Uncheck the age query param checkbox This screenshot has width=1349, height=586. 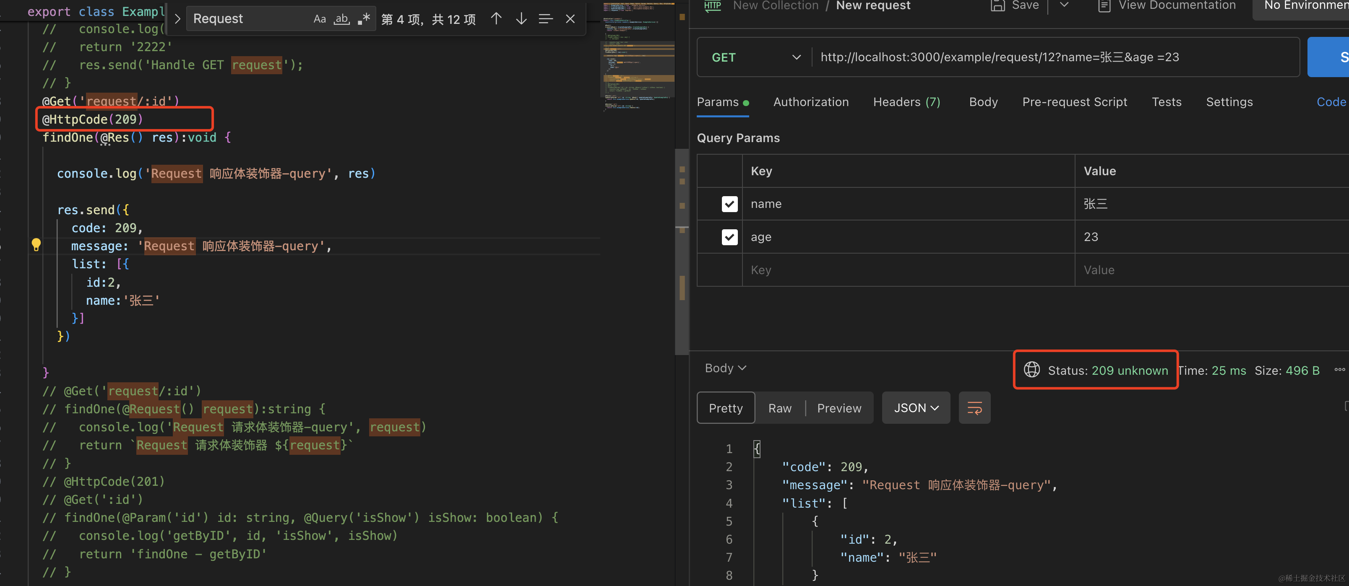tap(729, 236)
